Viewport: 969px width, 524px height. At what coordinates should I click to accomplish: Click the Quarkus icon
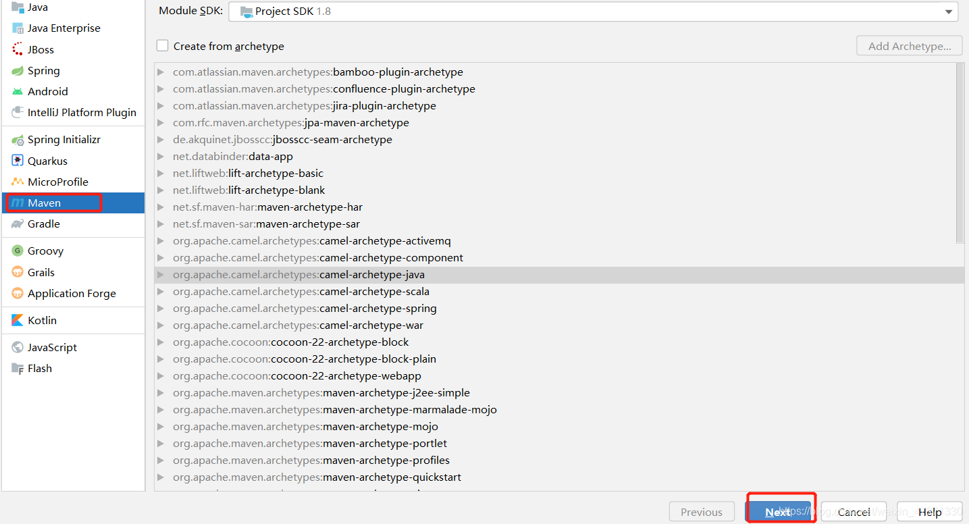coord(18,161)
